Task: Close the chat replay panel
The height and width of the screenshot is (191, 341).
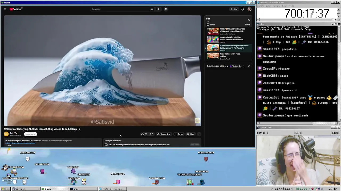Action: click(249, 66)
